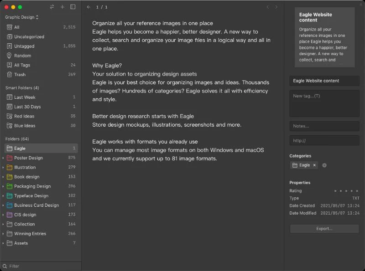Go back using the left arrow
This screenshot has width=365, height=271.
(89, 7)
